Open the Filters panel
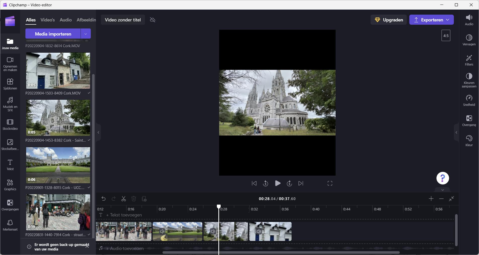 point(469,60)
